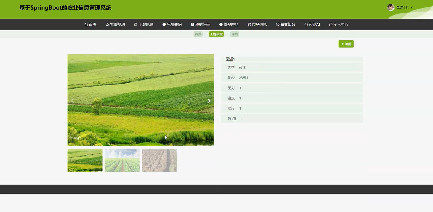Open the 种植记录 menu item
The image size is (433, 212).
tap(200, 25)
